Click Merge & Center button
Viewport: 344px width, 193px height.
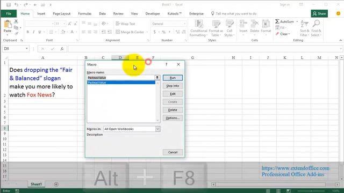130,32
